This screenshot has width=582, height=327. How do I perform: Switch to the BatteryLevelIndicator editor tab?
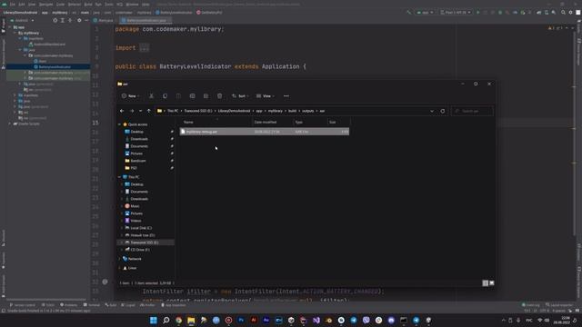[145, 20]
